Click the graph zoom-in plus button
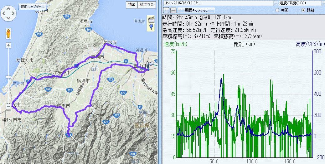 click(166, 10)
